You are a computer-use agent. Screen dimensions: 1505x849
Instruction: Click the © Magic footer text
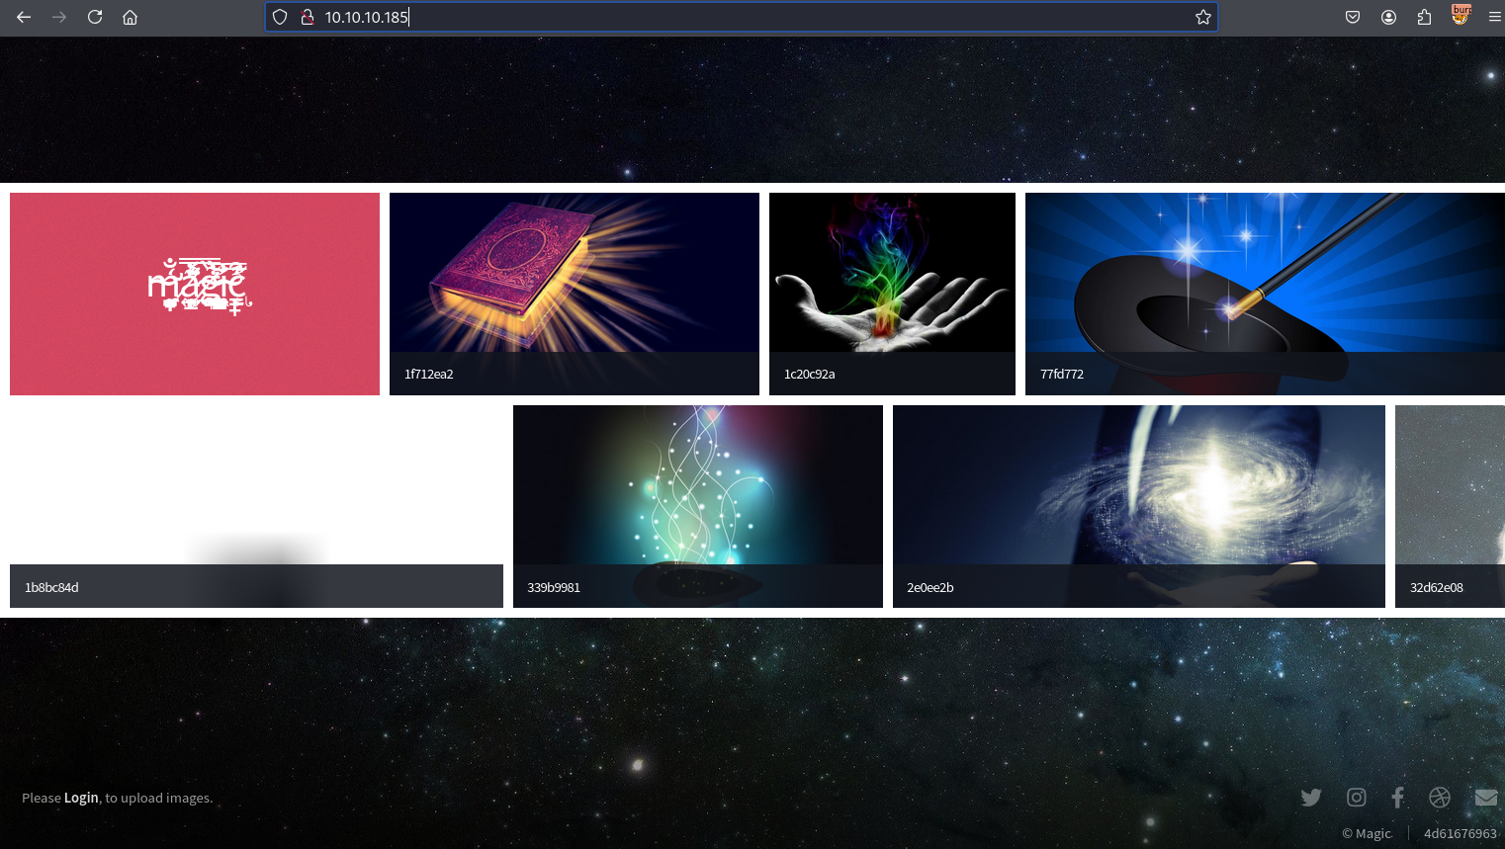click(1367, 833)
